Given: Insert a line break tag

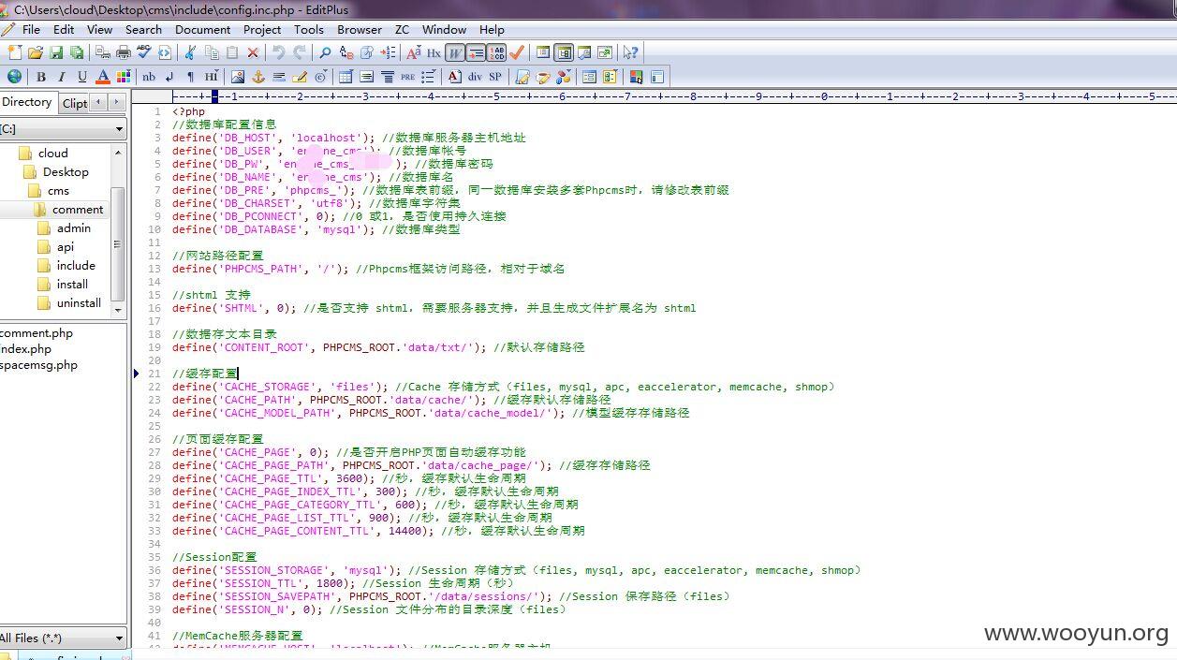Looking at the screenshot, I should (169, 77).
